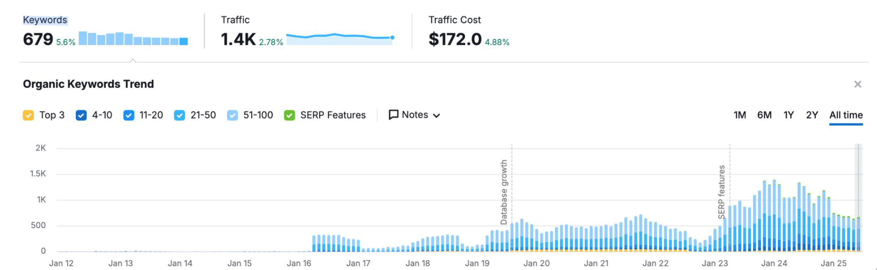Image resolution: width=877 pixels, height=270 pixels.
Task: Select the 1M time range
Action: pos(740,115)
